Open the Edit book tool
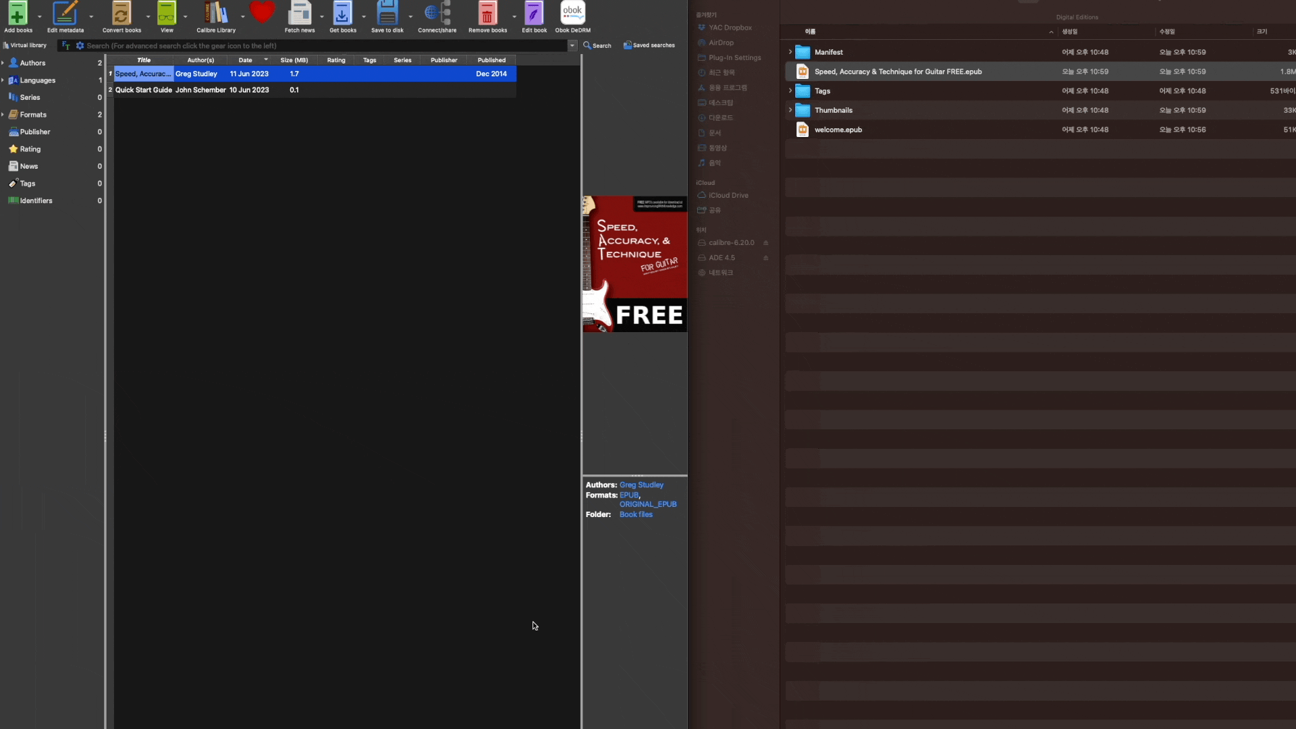Viewport: 1296px width, 729px height. click(x=534, y=13)
